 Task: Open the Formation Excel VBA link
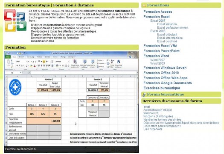tap(160, 46)
